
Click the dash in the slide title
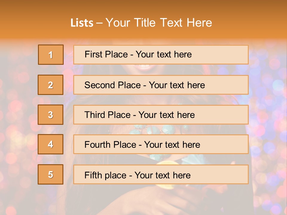pyautogui.click(x=99, y=23)
